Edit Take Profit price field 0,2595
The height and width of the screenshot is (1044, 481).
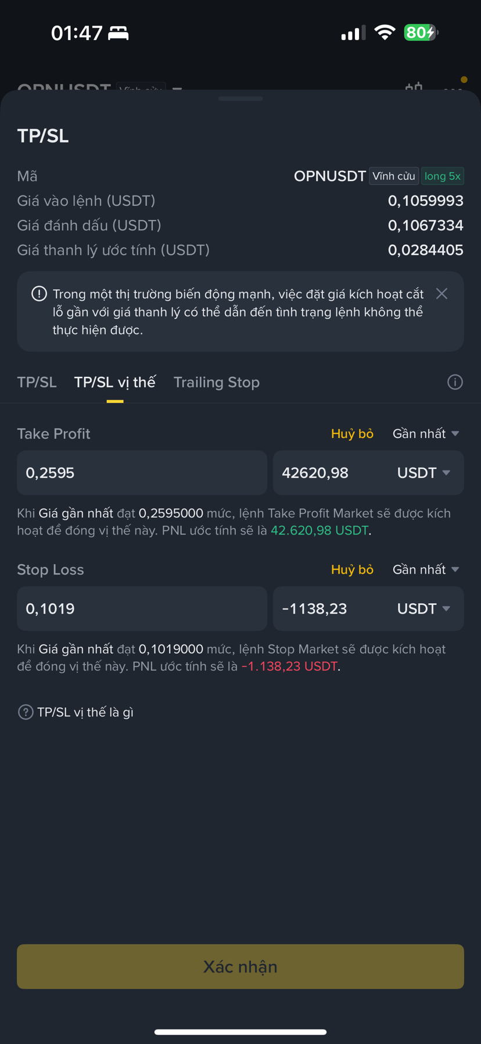pyautogui.click(x=142, y=473)
